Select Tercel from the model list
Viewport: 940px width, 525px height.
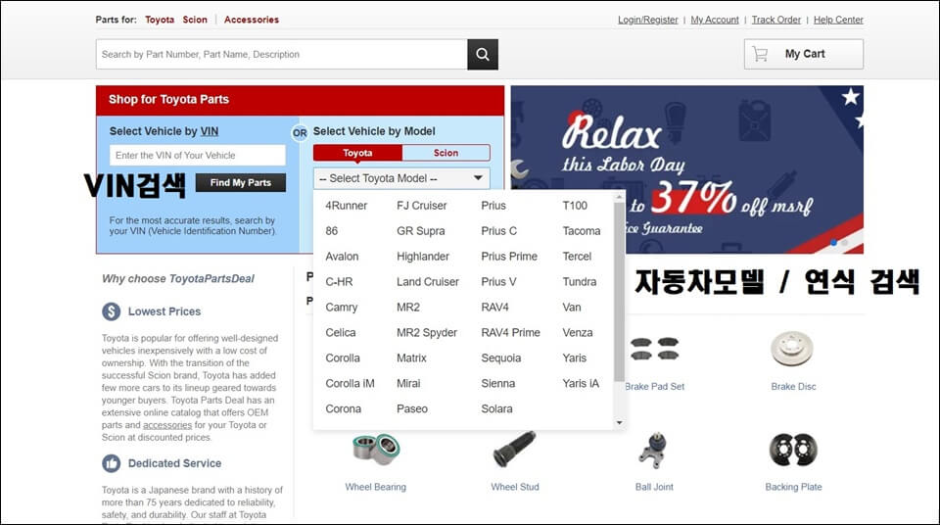[x=577, y=257]
